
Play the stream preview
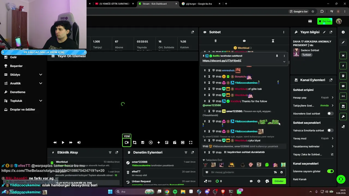(63, 142)
